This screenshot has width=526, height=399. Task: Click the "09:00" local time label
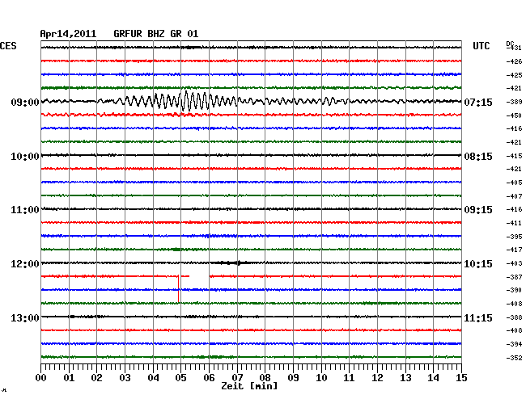click(x=25, y=102)
